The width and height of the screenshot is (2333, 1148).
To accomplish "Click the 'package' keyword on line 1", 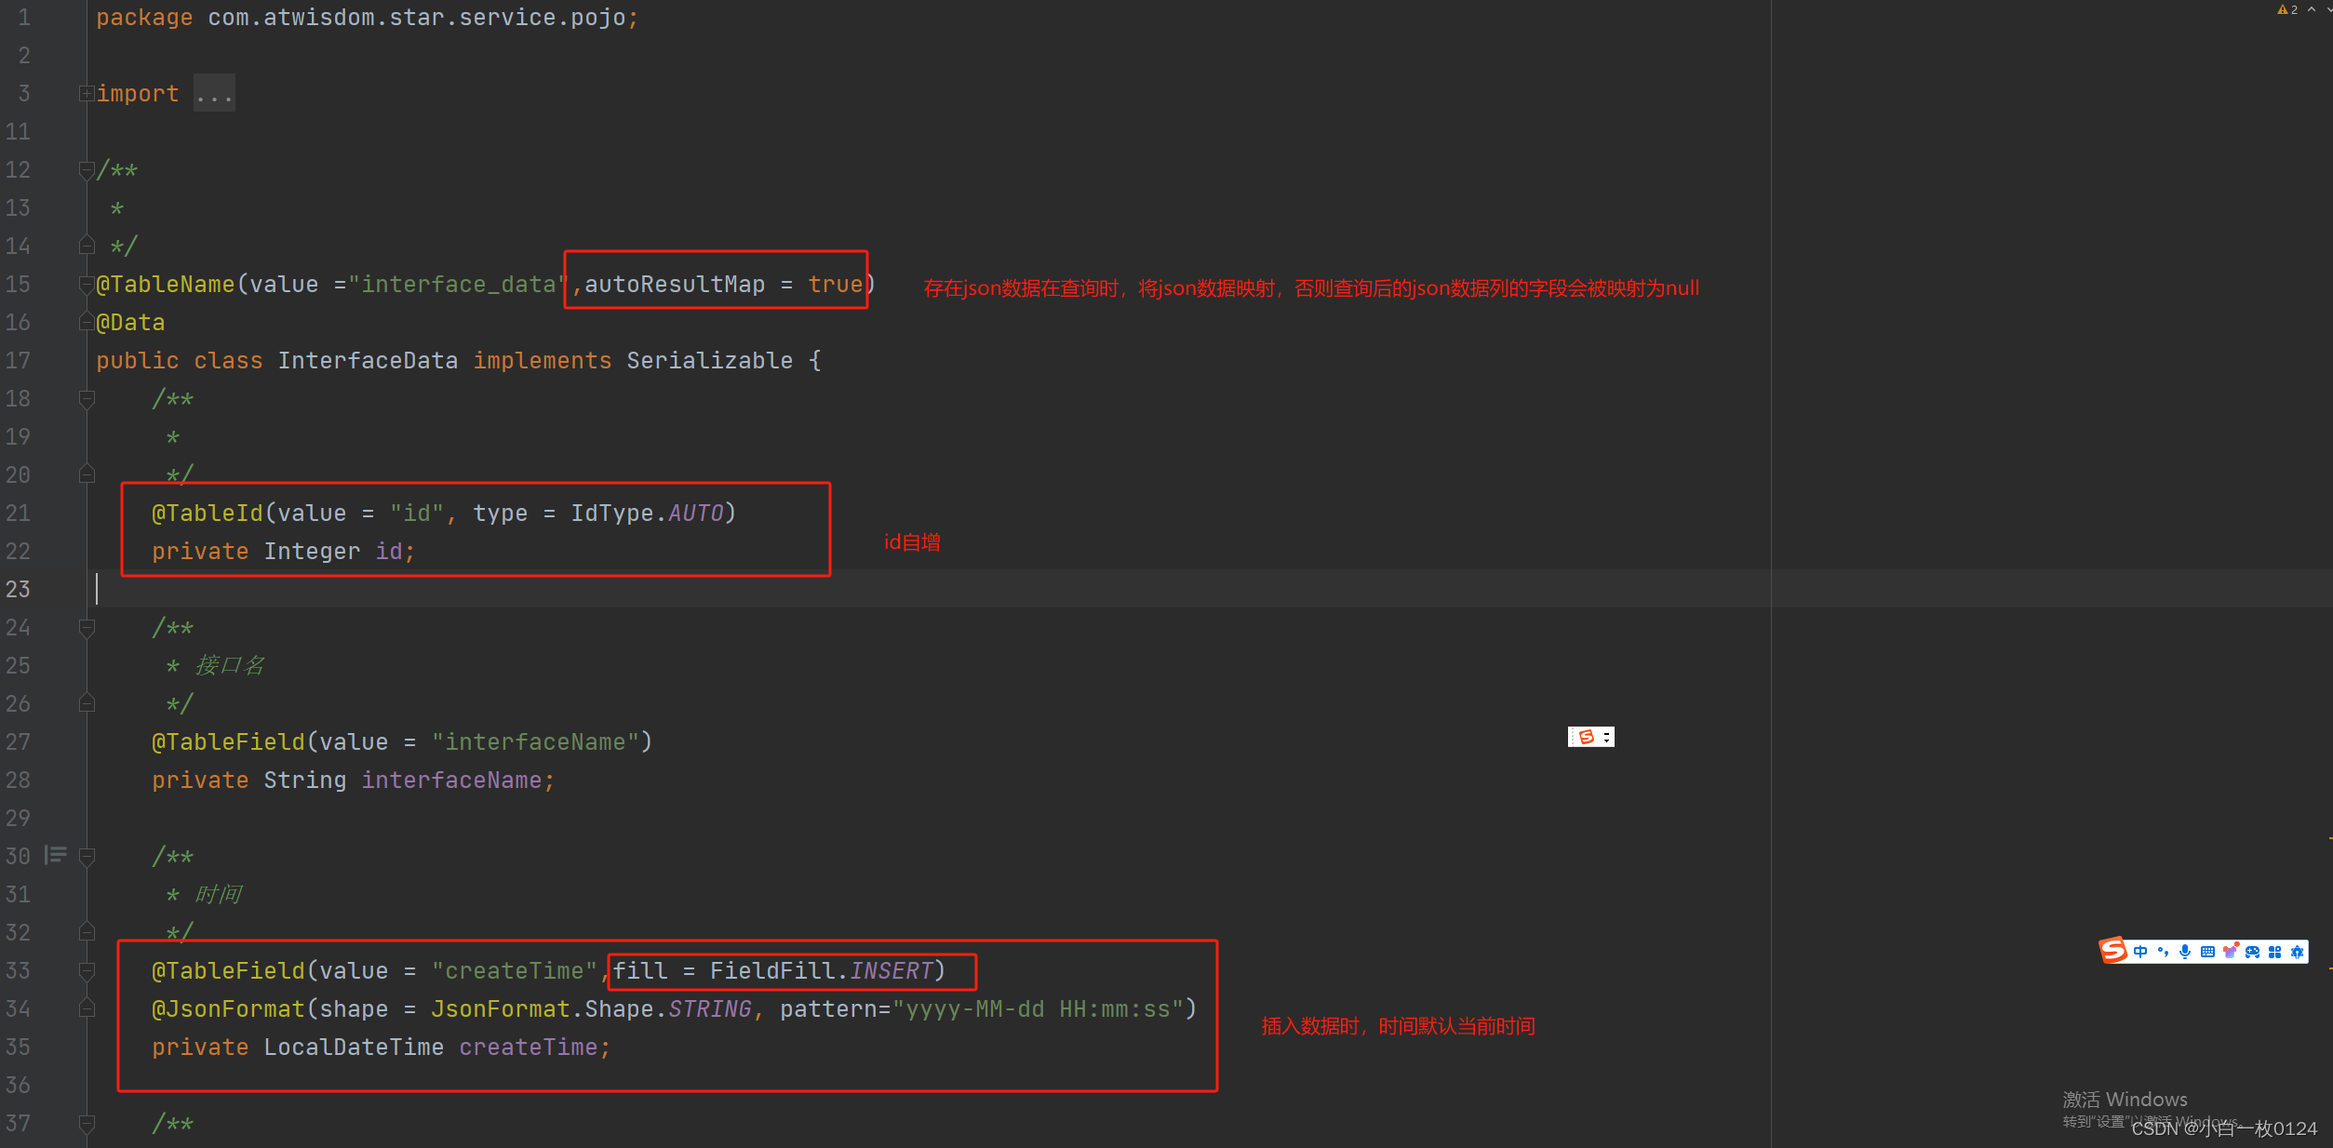I will (144, 18).
